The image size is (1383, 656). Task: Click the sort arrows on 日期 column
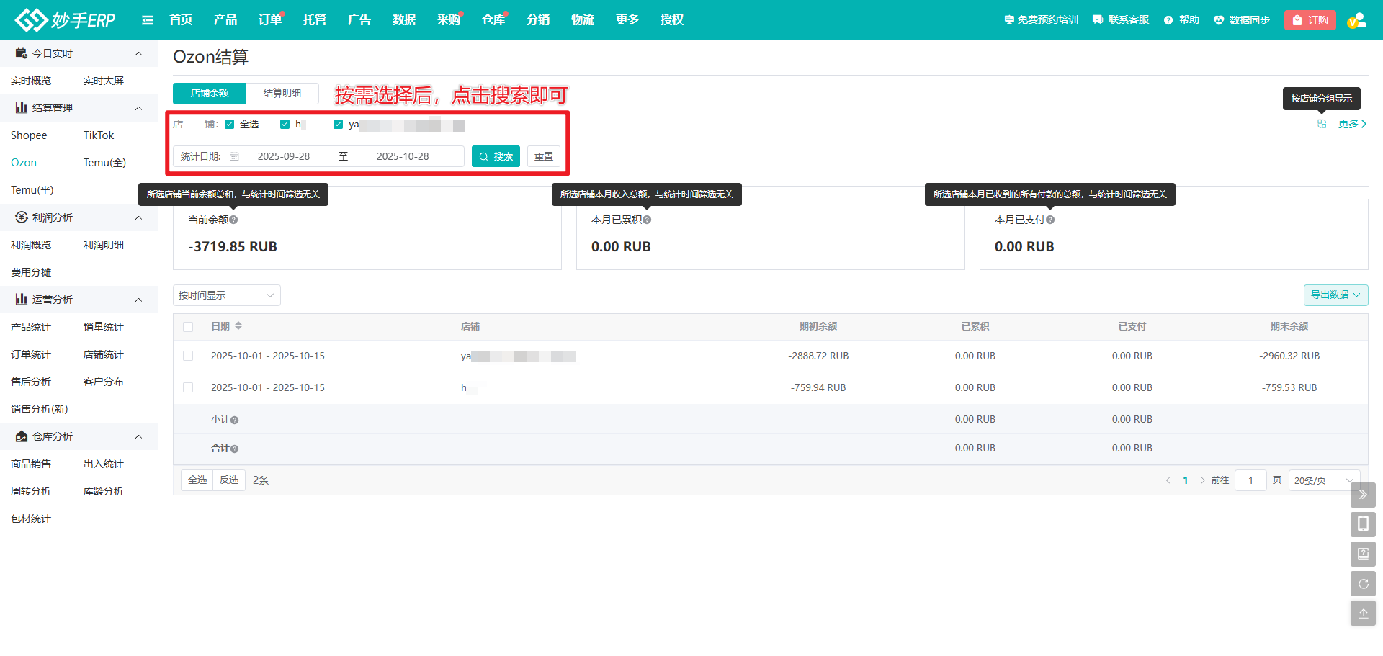click(238, 326)
